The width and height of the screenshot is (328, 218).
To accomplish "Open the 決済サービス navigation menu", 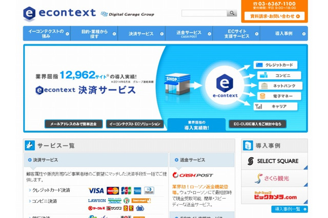I will (141, 33).
